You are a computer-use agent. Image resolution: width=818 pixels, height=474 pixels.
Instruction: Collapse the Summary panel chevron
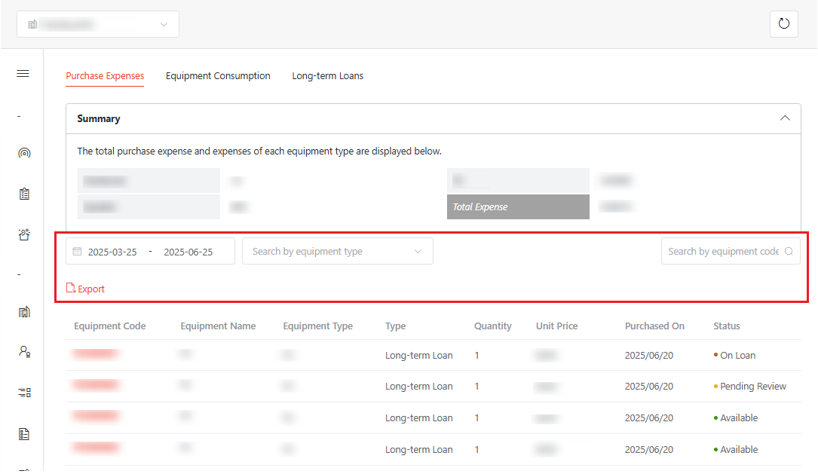point(785,118)
